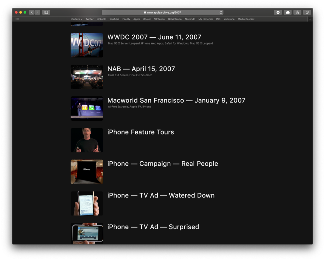Open NAB — April 15, 2007 link
This screenshot has height=260, width=325.
coord(141,69)
